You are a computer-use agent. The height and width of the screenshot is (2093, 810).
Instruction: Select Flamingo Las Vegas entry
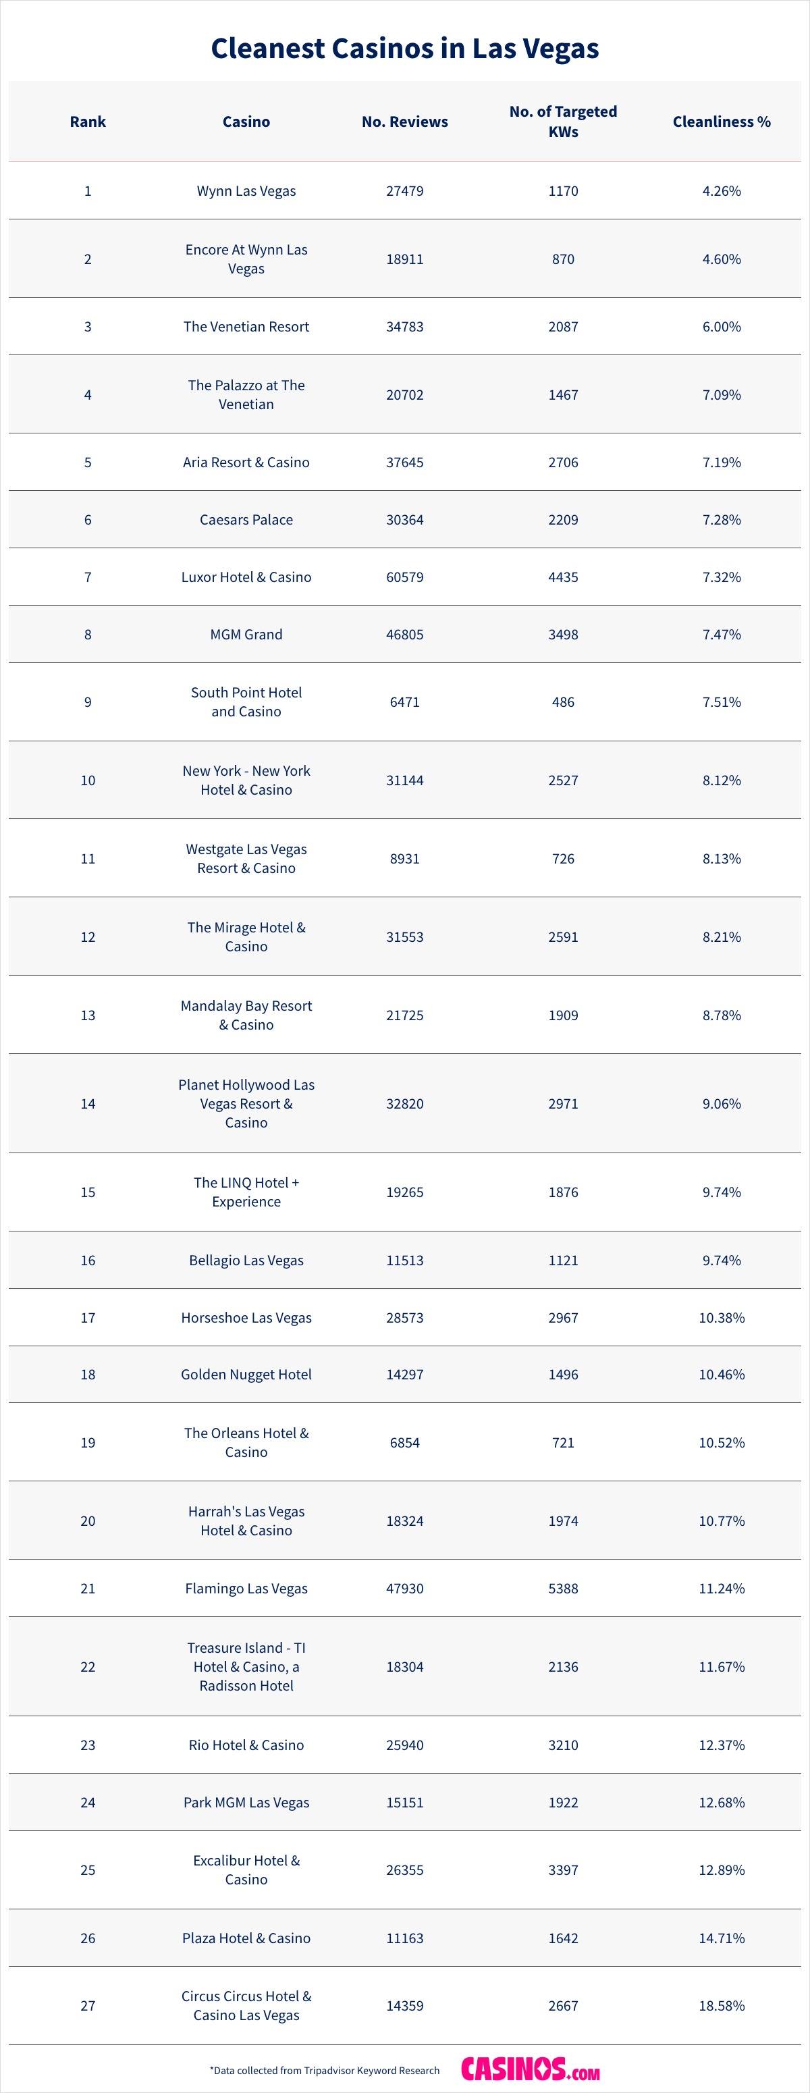(x=246, y=1589)
